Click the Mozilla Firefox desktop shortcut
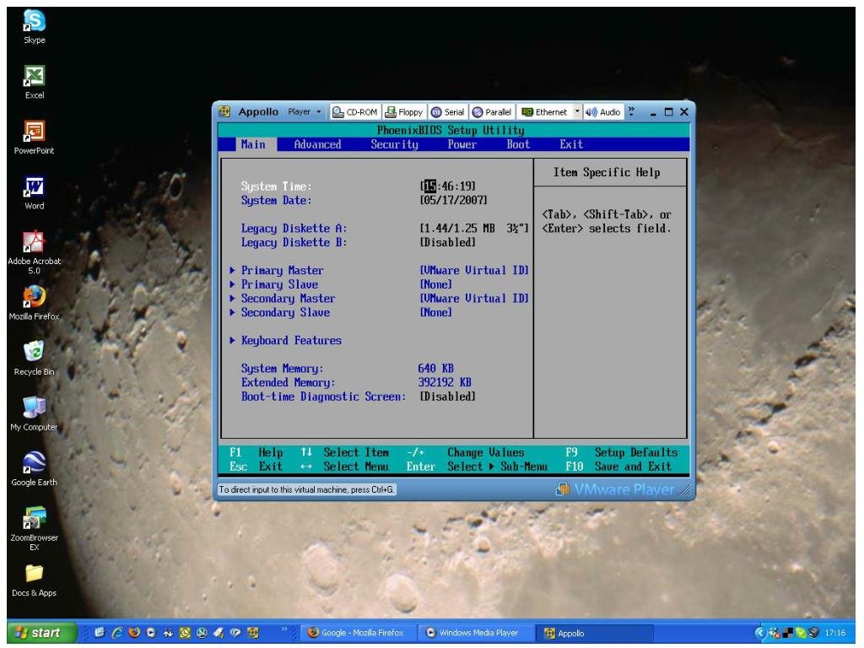 point(34,303)
